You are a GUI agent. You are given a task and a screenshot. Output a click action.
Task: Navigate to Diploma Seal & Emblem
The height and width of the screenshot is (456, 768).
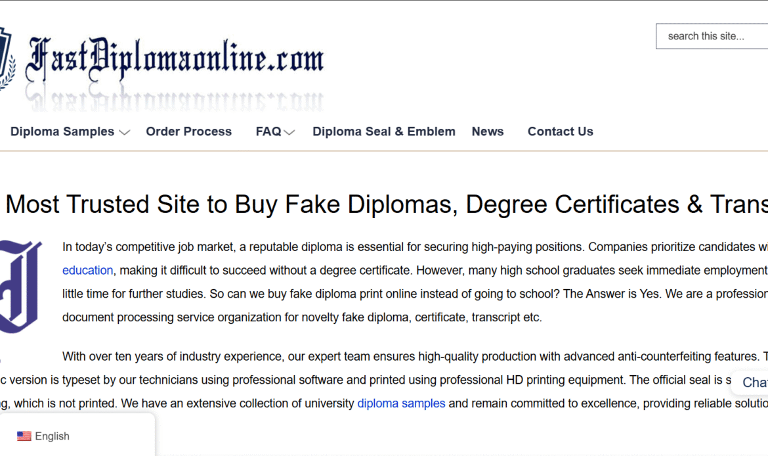[383, 131]
